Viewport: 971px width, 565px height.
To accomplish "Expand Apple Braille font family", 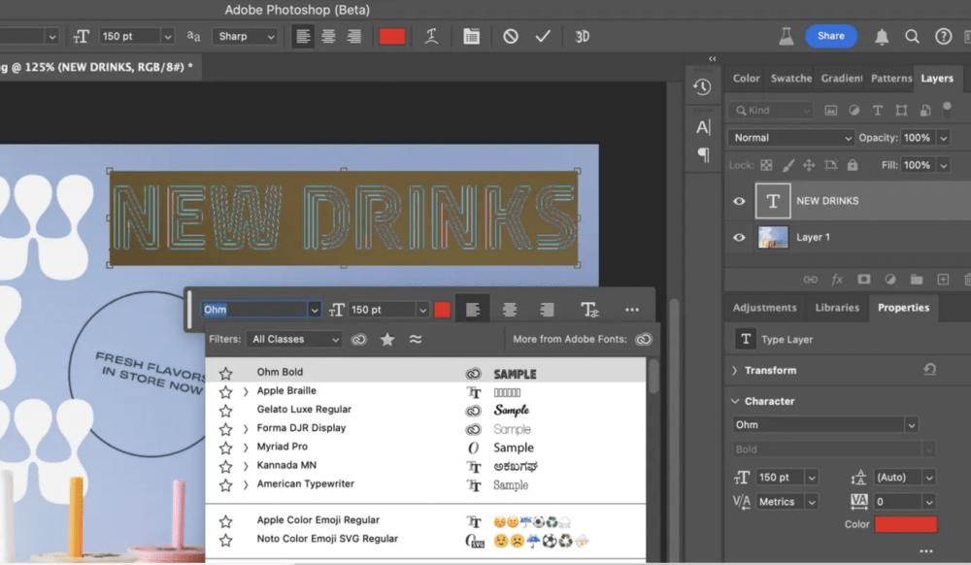I will click(x=246, y=392).
